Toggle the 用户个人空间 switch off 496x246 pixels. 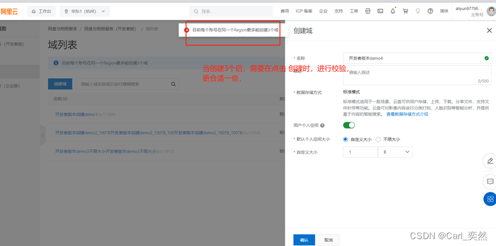click(x=349, y=125)
